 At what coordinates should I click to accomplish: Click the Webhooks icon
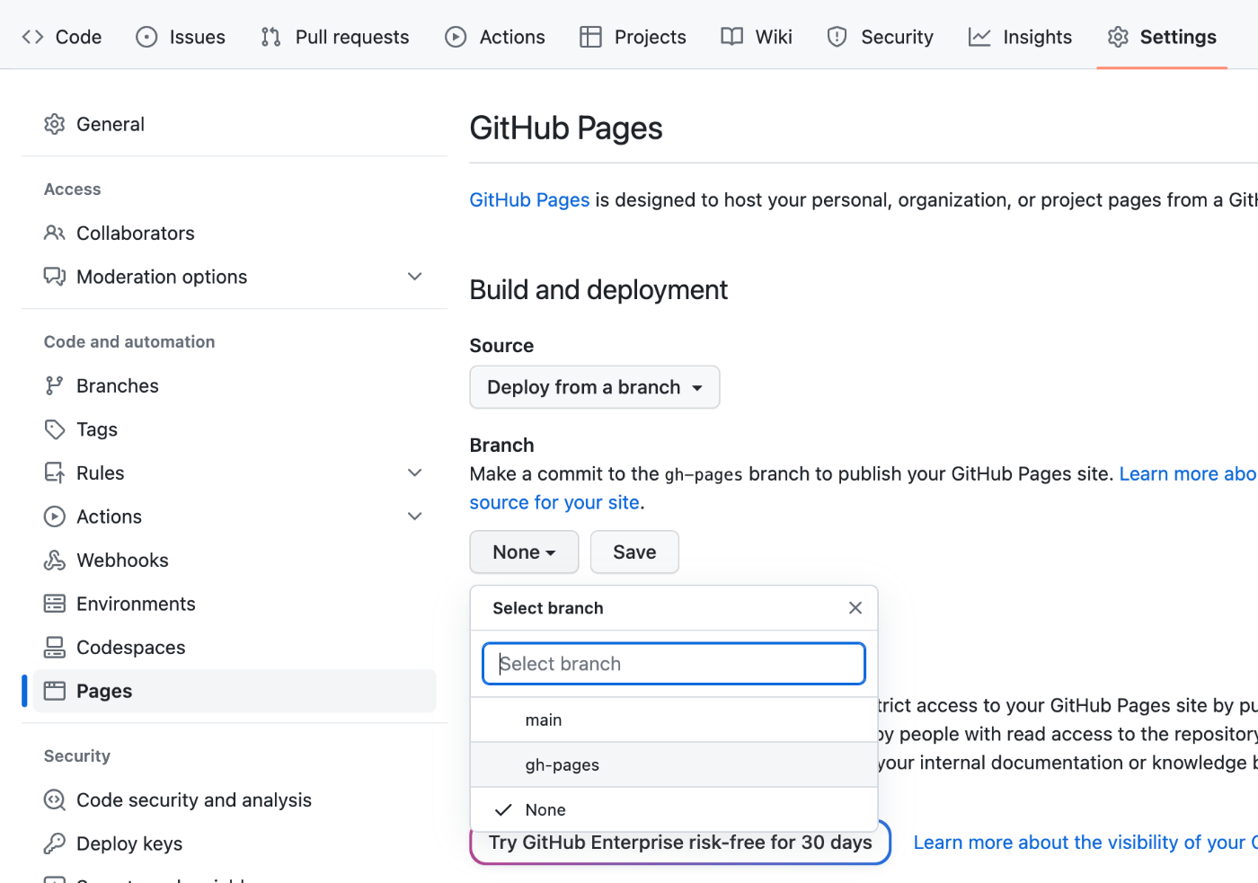pos(55,561)
